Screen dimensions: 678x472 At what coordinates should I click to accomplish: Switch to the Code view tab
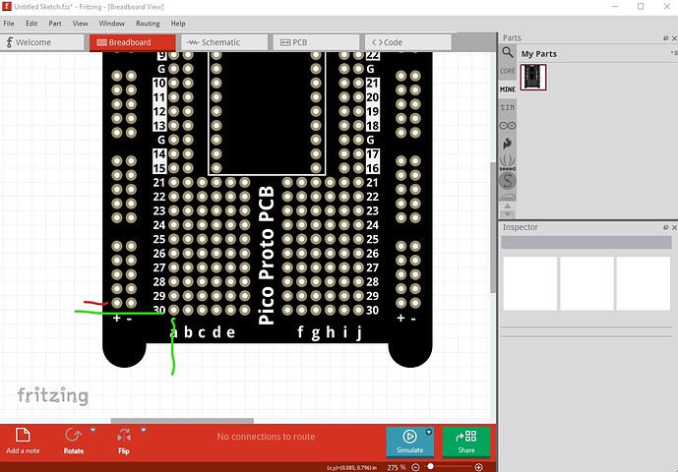tap(407, 42)
